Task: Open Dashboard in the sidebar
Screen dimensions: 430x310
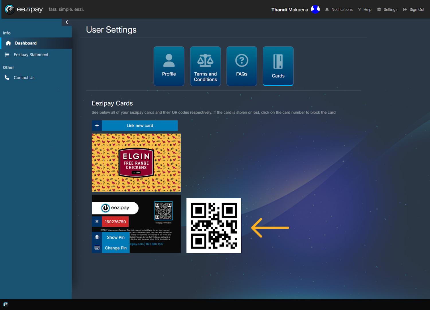Action: click(36, 43)
